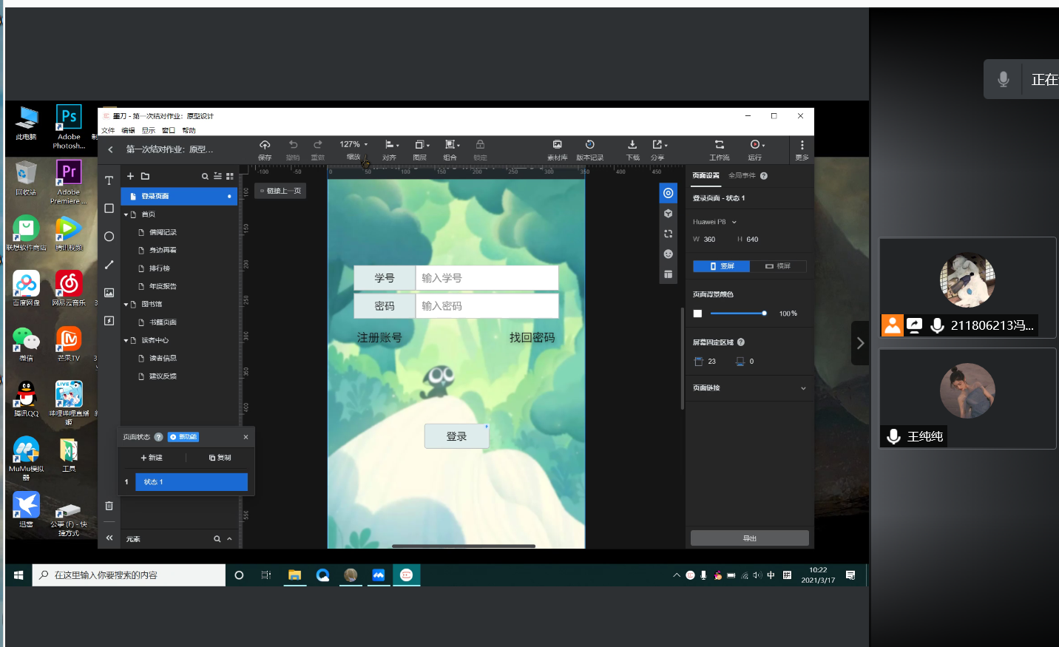The image size is (1059, 647).
Task: Click the Windows Start button
Action: pos(18,575)
